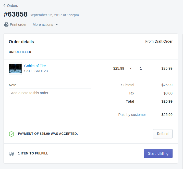
Task: Click the UNFULFILLED status label
Action: (20, 52)
